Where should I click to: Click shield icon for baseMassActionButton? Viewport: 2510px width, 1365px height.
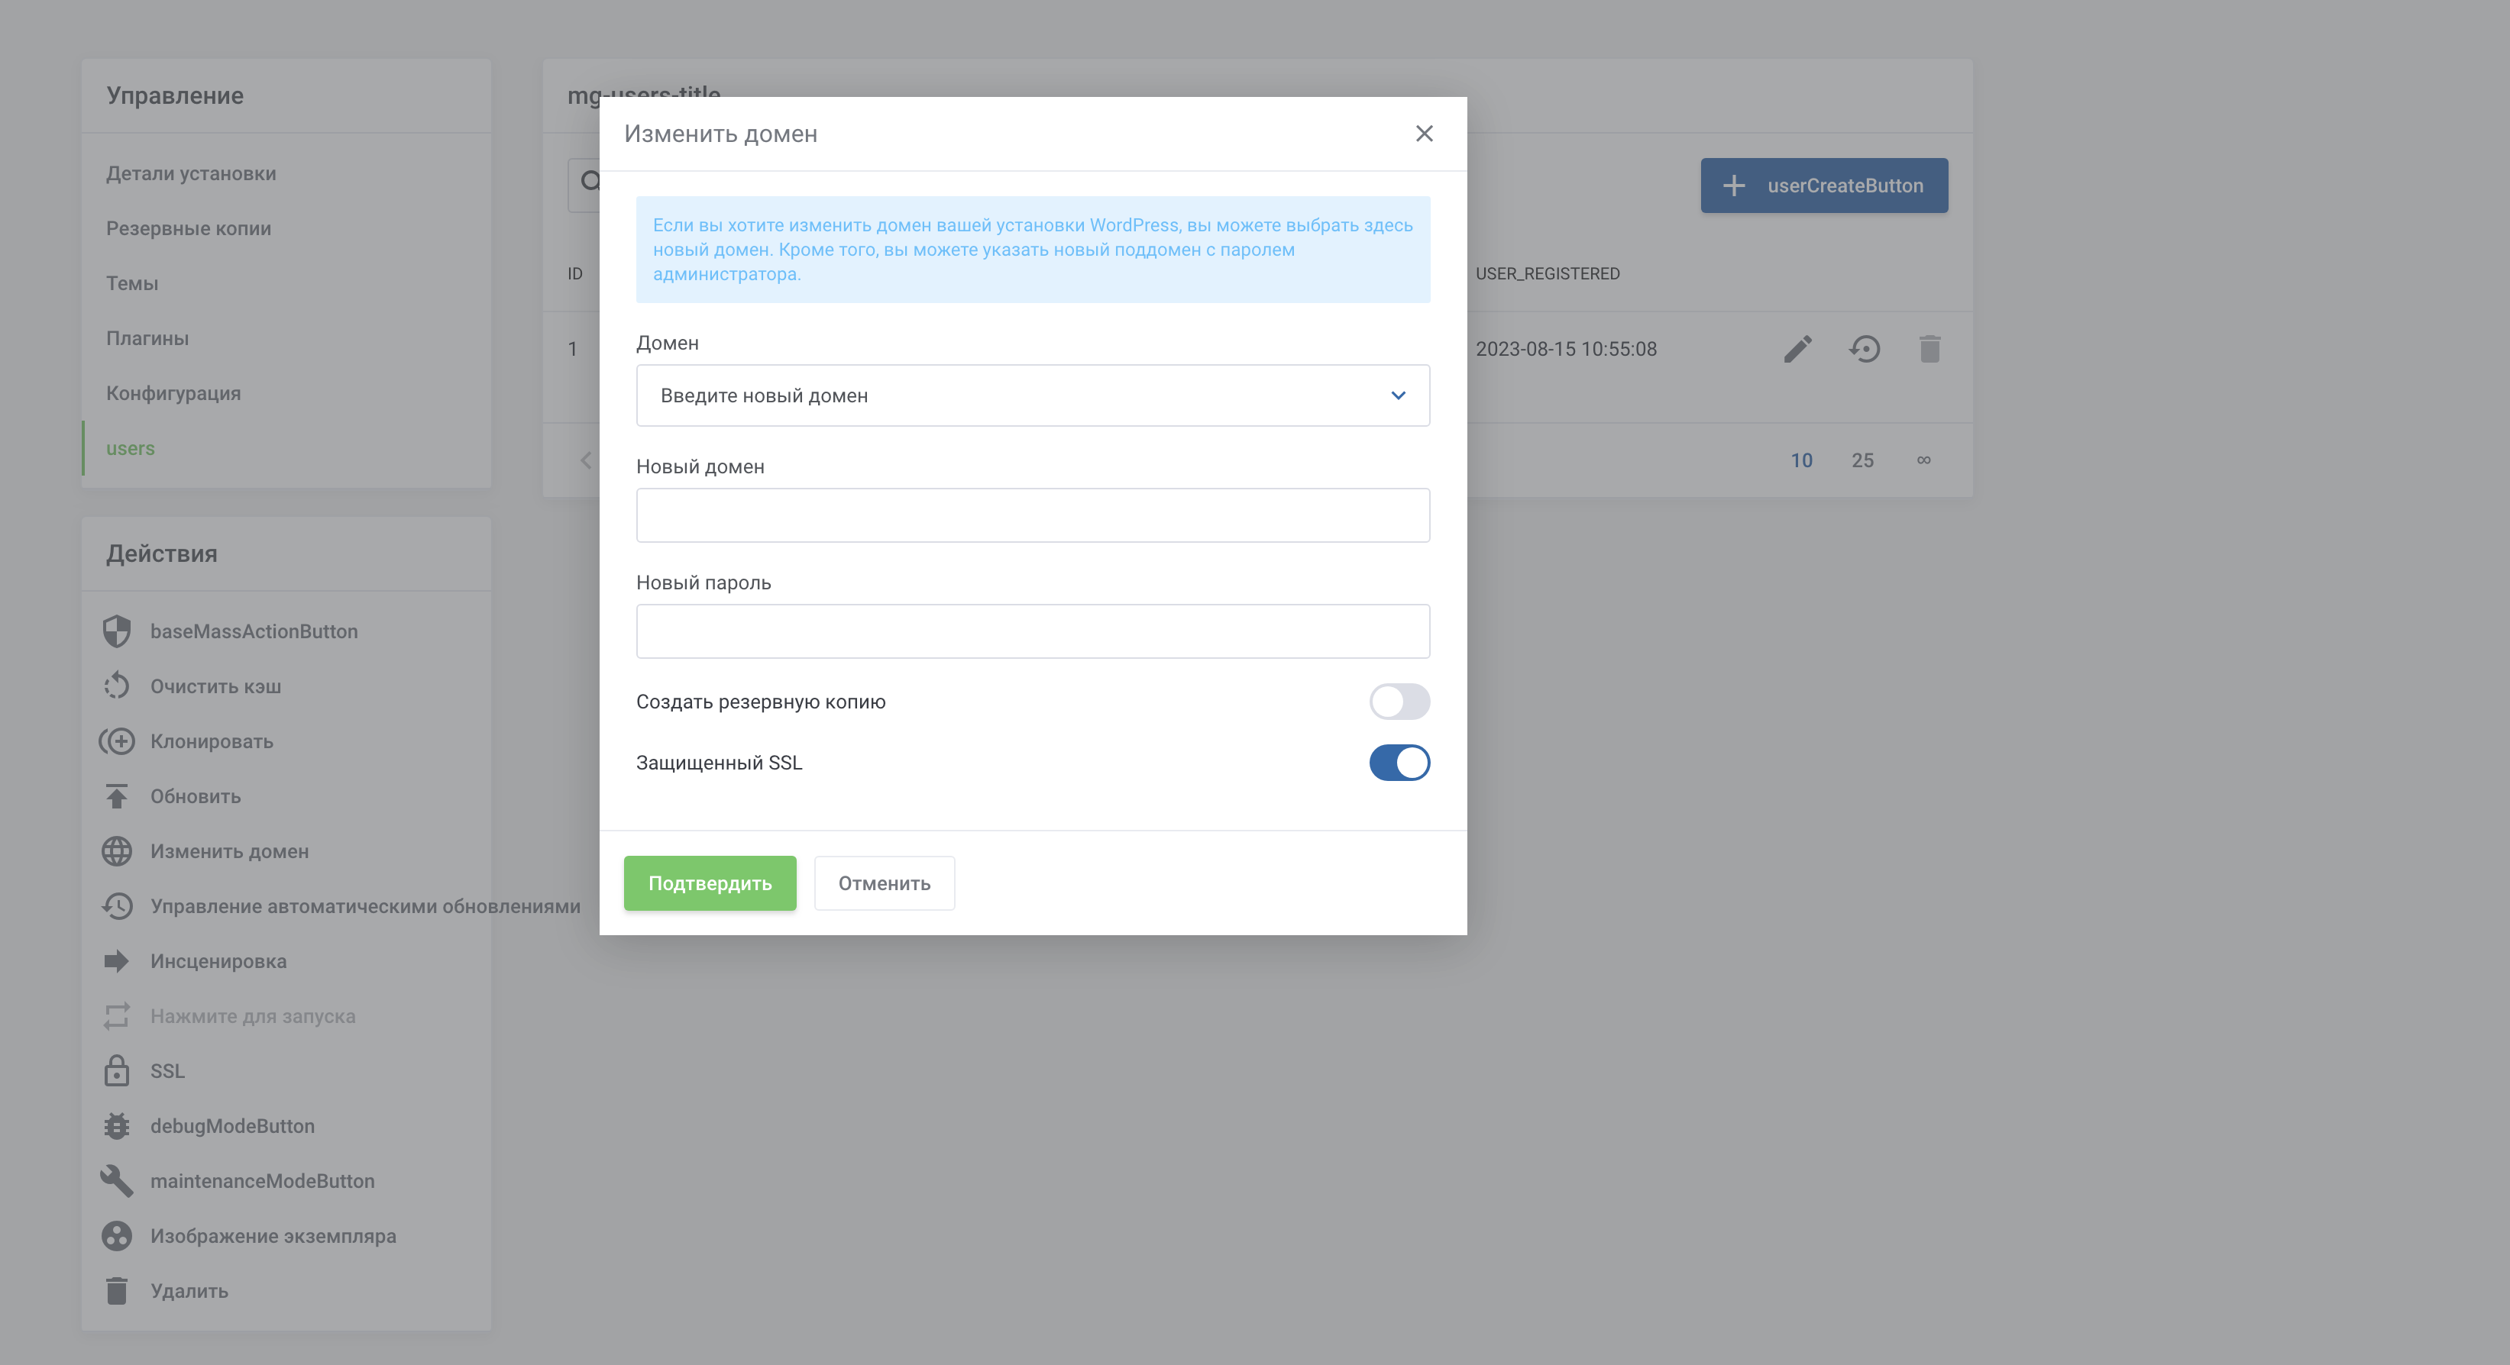(116, 631)
